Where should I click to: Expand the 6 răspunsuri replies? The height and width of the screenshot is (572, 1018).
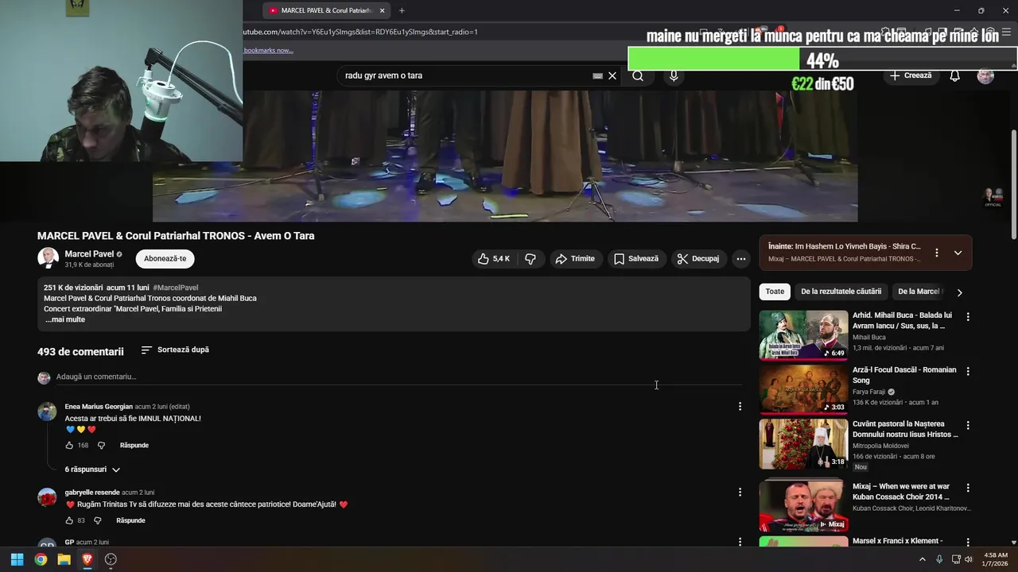92,470
